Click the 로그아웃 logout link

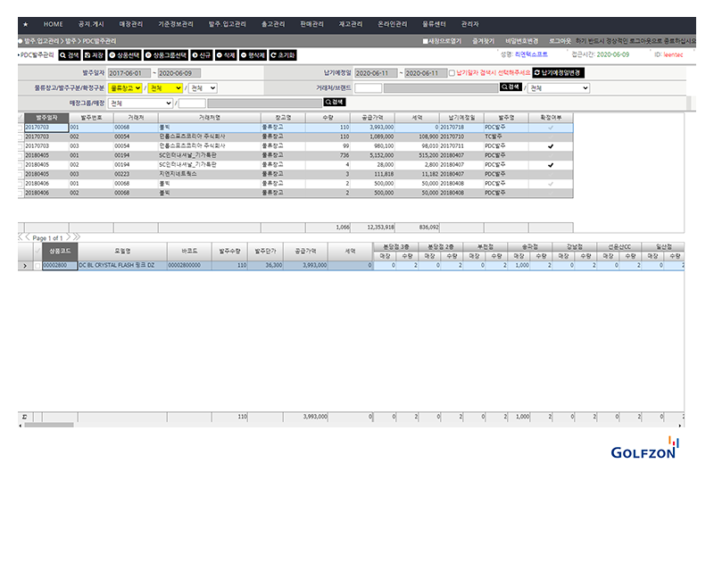[x=561, y=41]
